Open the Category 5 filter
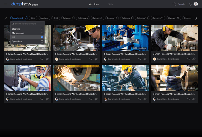 (68, 18)
